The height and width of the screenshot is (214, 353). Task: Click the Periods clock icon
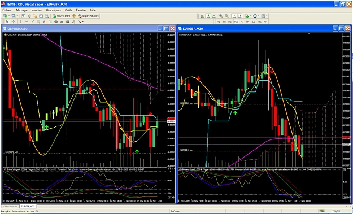[255, 16]
